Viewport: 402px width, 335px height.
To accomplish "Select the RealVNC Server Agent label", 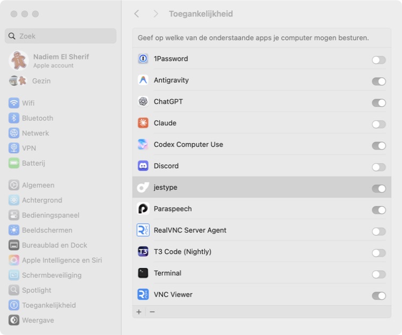I will [190, 230].
